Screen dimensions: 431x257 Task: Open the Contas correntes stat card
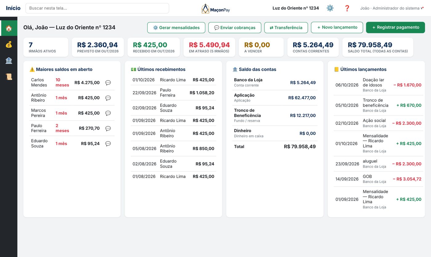tap(313, 47)
